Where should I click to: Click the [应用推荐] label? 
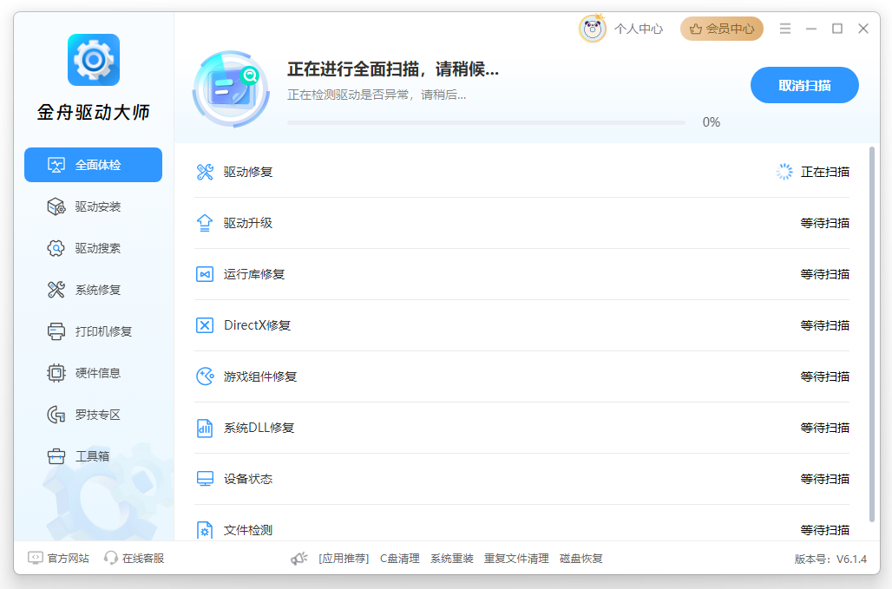pos(344,559)
